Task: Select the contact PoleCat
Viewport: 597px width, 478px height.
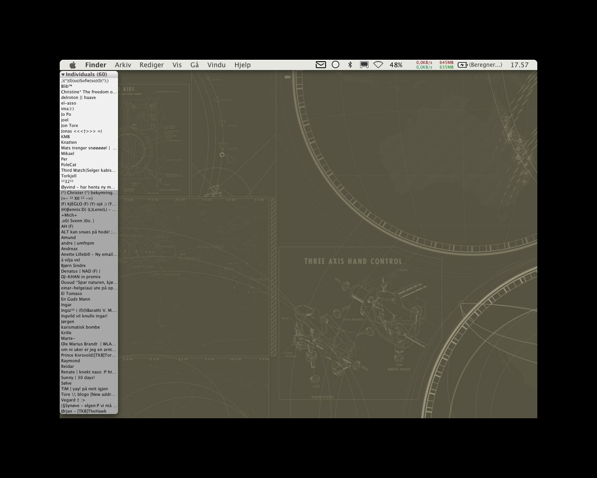Action: tap(89, 165)
